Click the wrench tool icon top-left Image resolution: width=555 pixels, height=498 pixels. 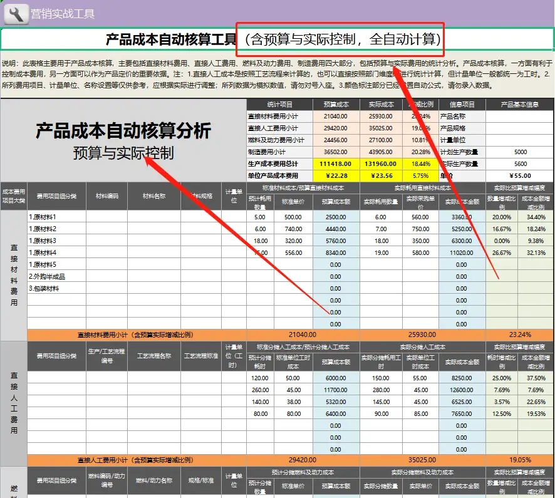coord(14,12)
